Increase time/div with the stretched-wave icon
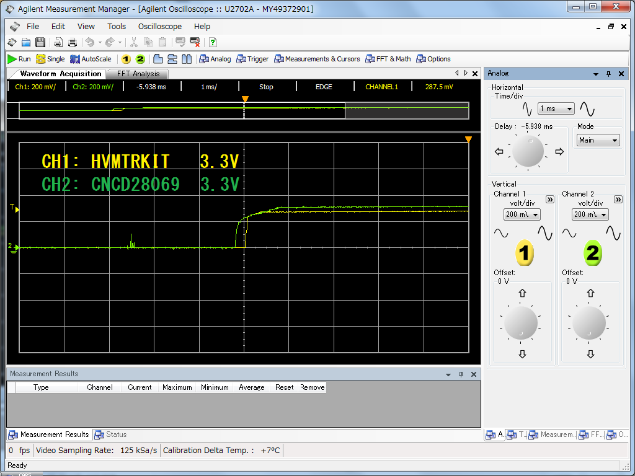This screenshot has height=476, width=635. [587, 108]
